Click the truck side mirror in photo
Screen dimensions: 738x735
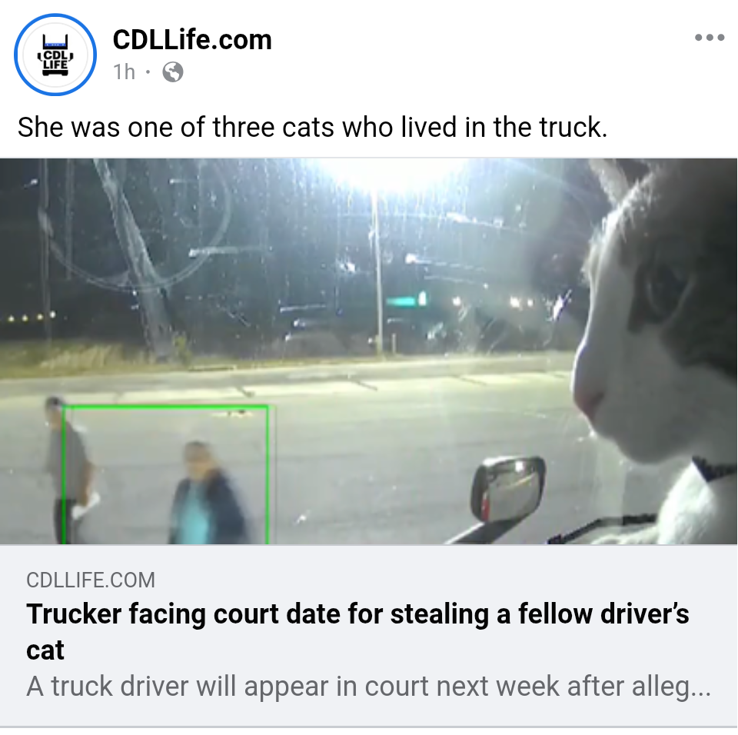pyautogui.click(x=508, y=488)
